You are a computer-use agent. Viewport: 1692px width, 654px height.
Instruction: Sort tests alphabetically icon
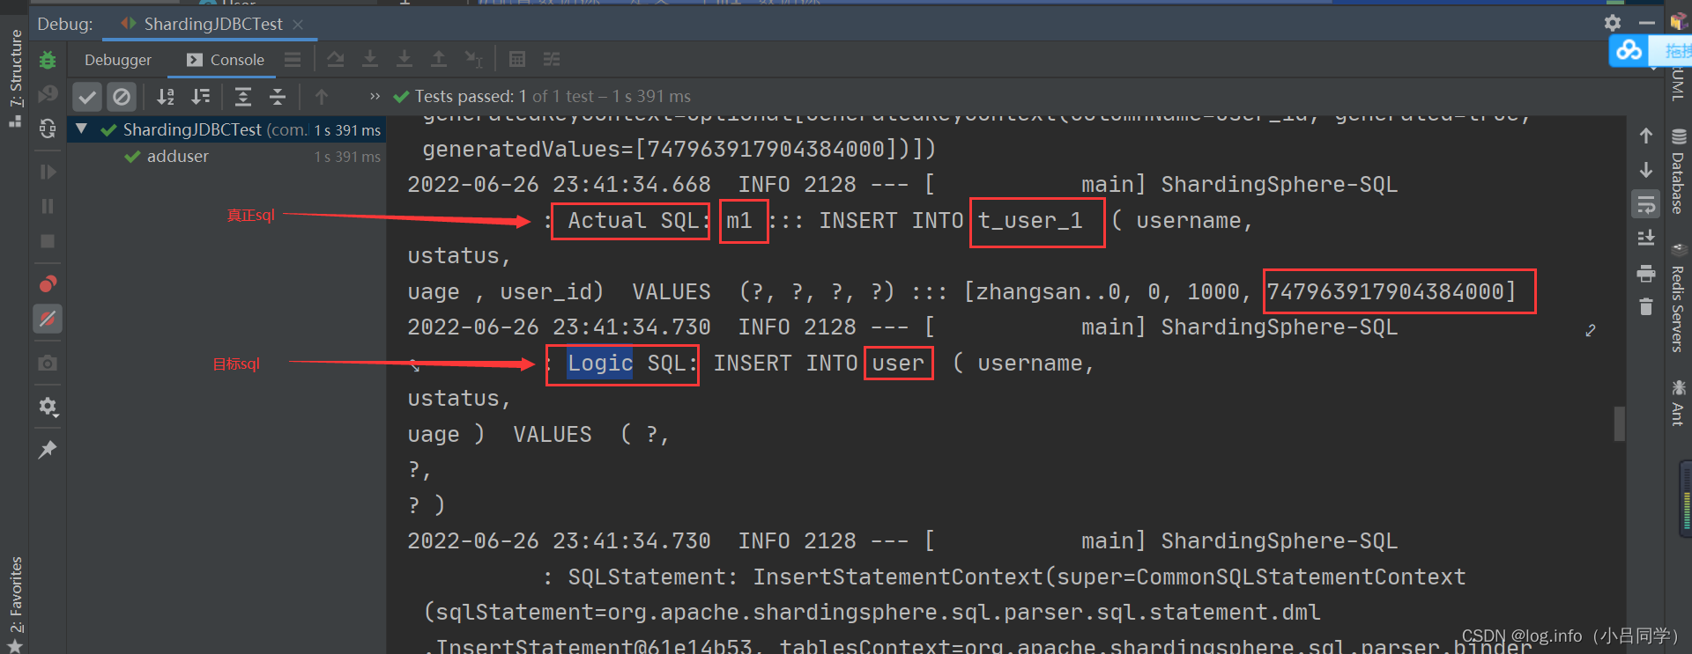pyautogui.click(x=166, y=96)
